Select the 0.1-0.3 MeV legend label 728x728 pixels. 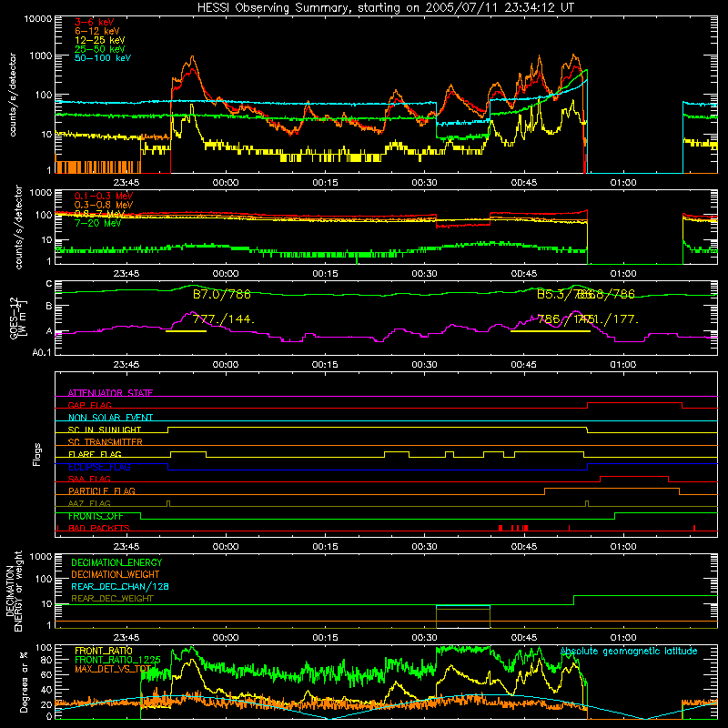point(104,196)
